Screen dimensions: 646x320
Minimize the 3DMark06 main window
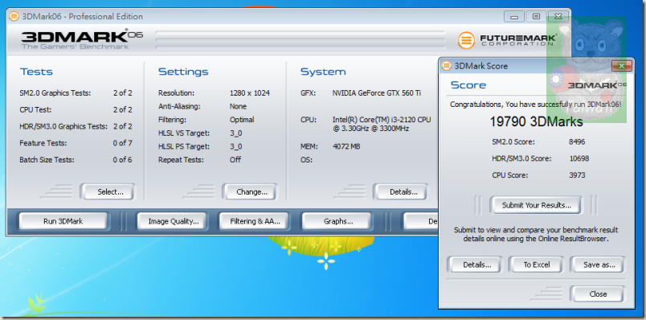tap(513, 17)
